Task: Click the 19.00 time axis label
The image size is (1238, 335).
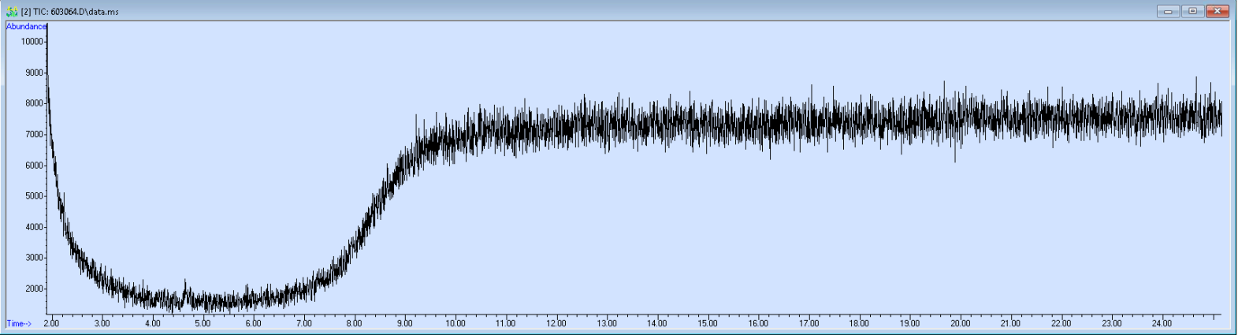Action: point(909,323)
